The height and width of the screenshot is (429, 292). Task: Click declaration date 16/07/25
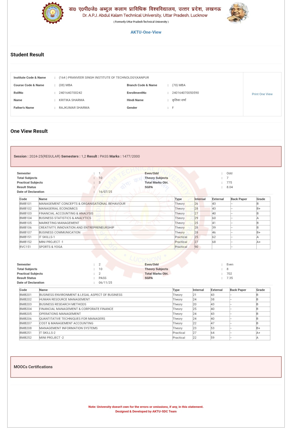point(105,192)
